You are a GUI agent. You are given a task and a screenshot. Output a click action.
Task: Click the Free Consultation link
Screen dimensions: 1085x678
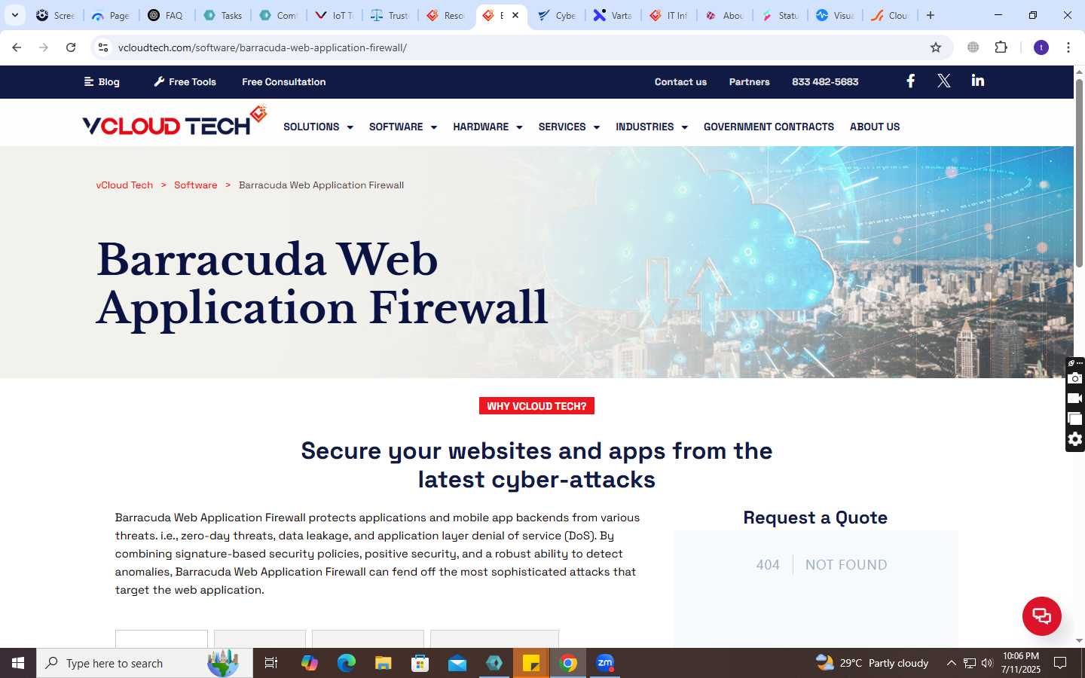tap(284, 82)
